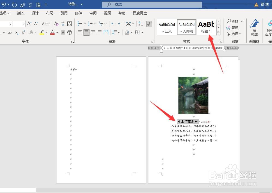The image size is (272, 193).
Task: Redo the previous action
Action: (x=14, y=5)
